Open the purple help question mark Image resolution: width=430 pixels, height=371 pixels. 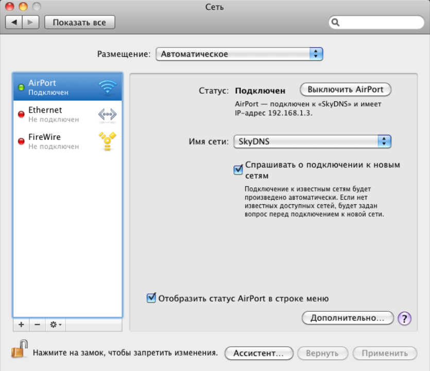pyautogui.click(x=405, y=318)
